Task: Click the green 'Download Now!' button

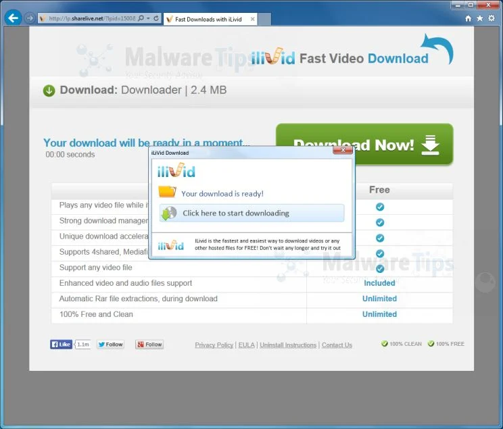Action: [364, 144]
